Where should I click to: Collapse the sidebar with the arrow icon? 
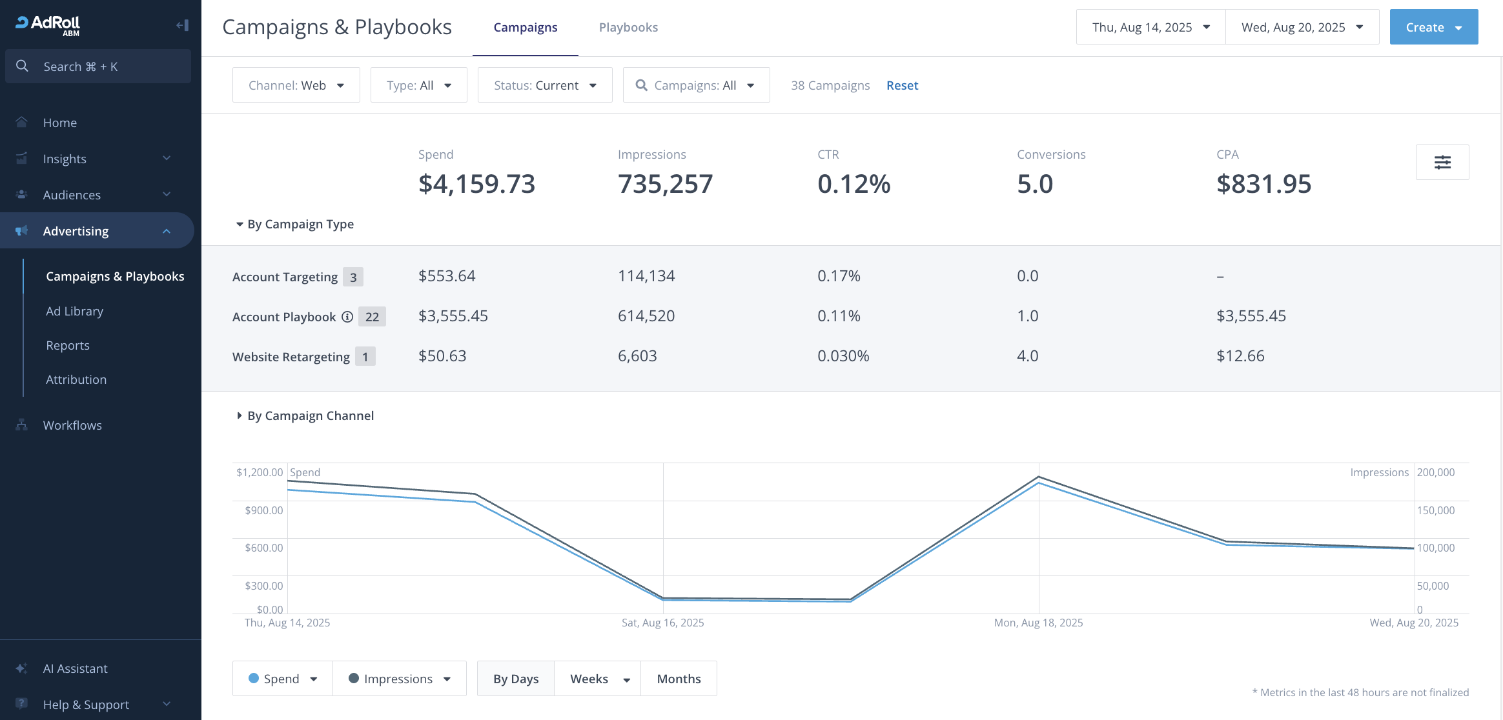coord(182,25)
